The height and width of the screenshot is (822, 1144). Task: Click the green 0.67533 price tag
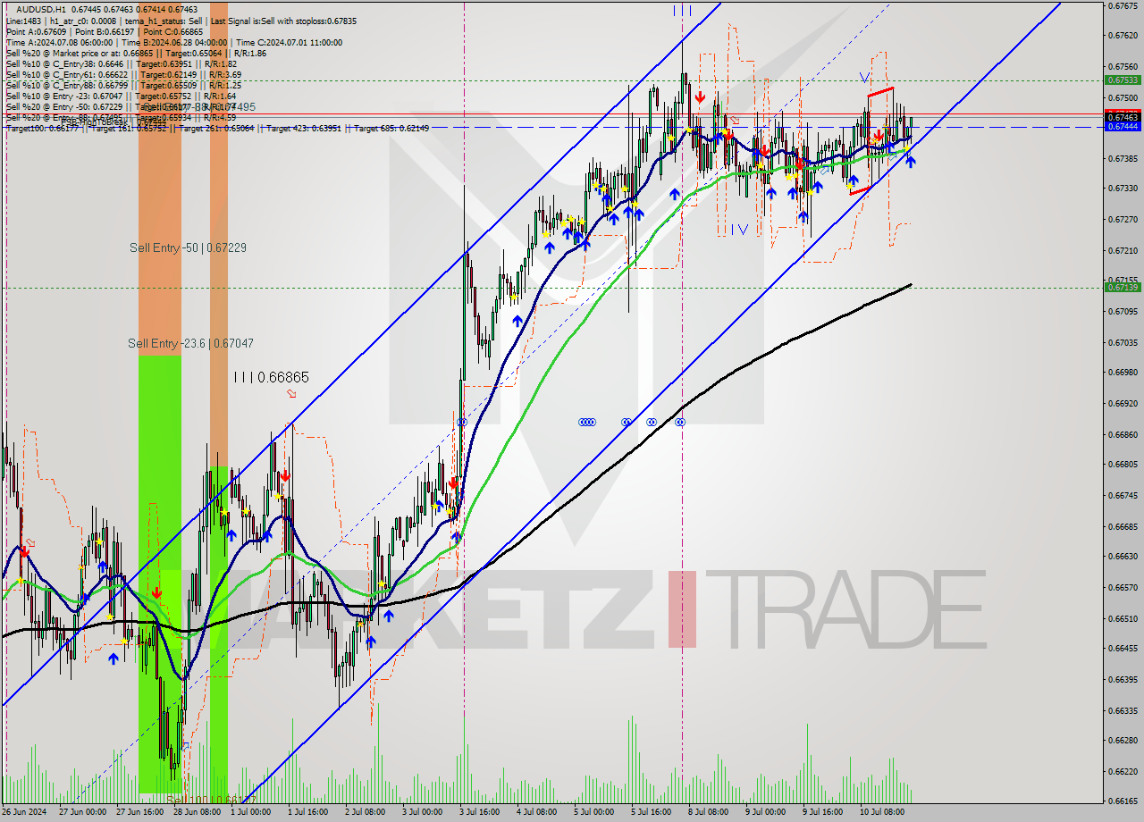1123,80
